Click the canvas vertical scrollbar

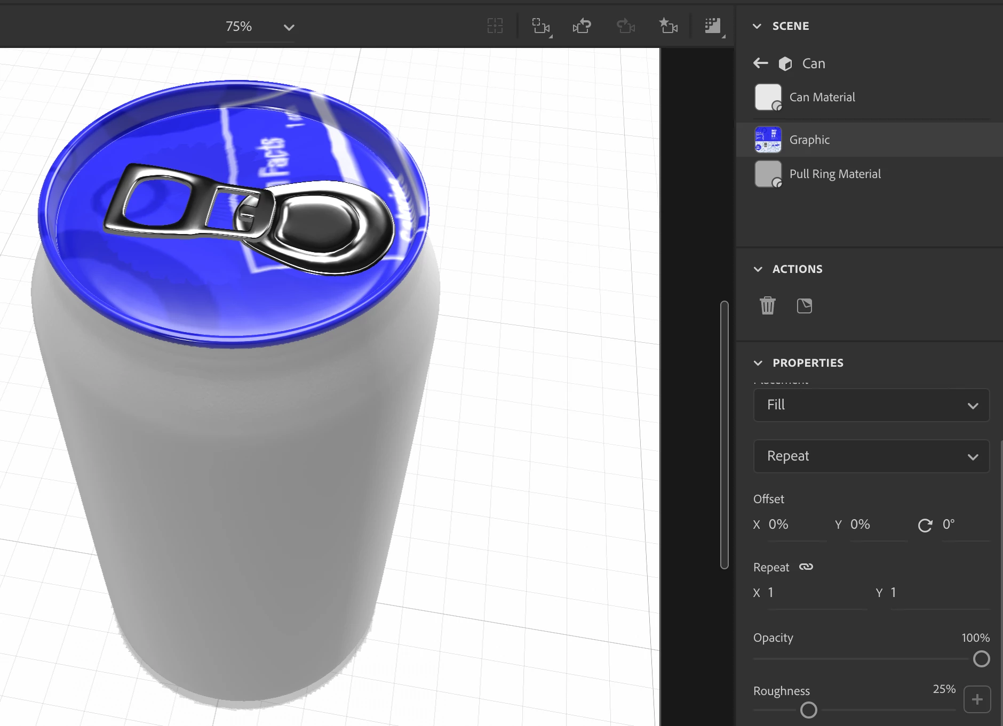[724, 435]
